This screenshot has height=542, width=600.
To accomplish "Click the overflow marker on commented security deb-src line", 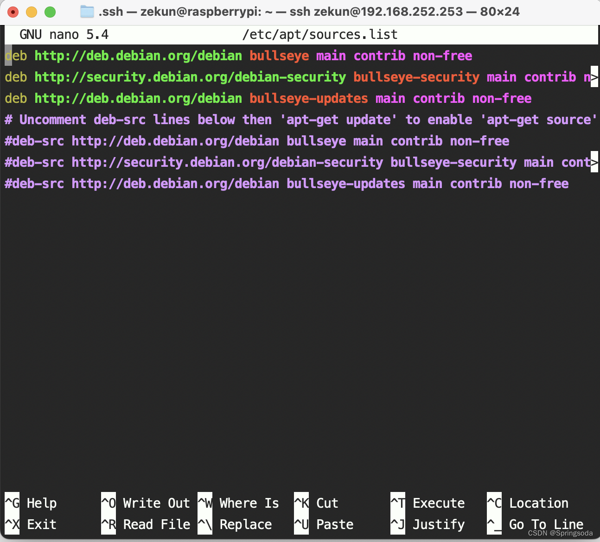I will coord(594,162).
